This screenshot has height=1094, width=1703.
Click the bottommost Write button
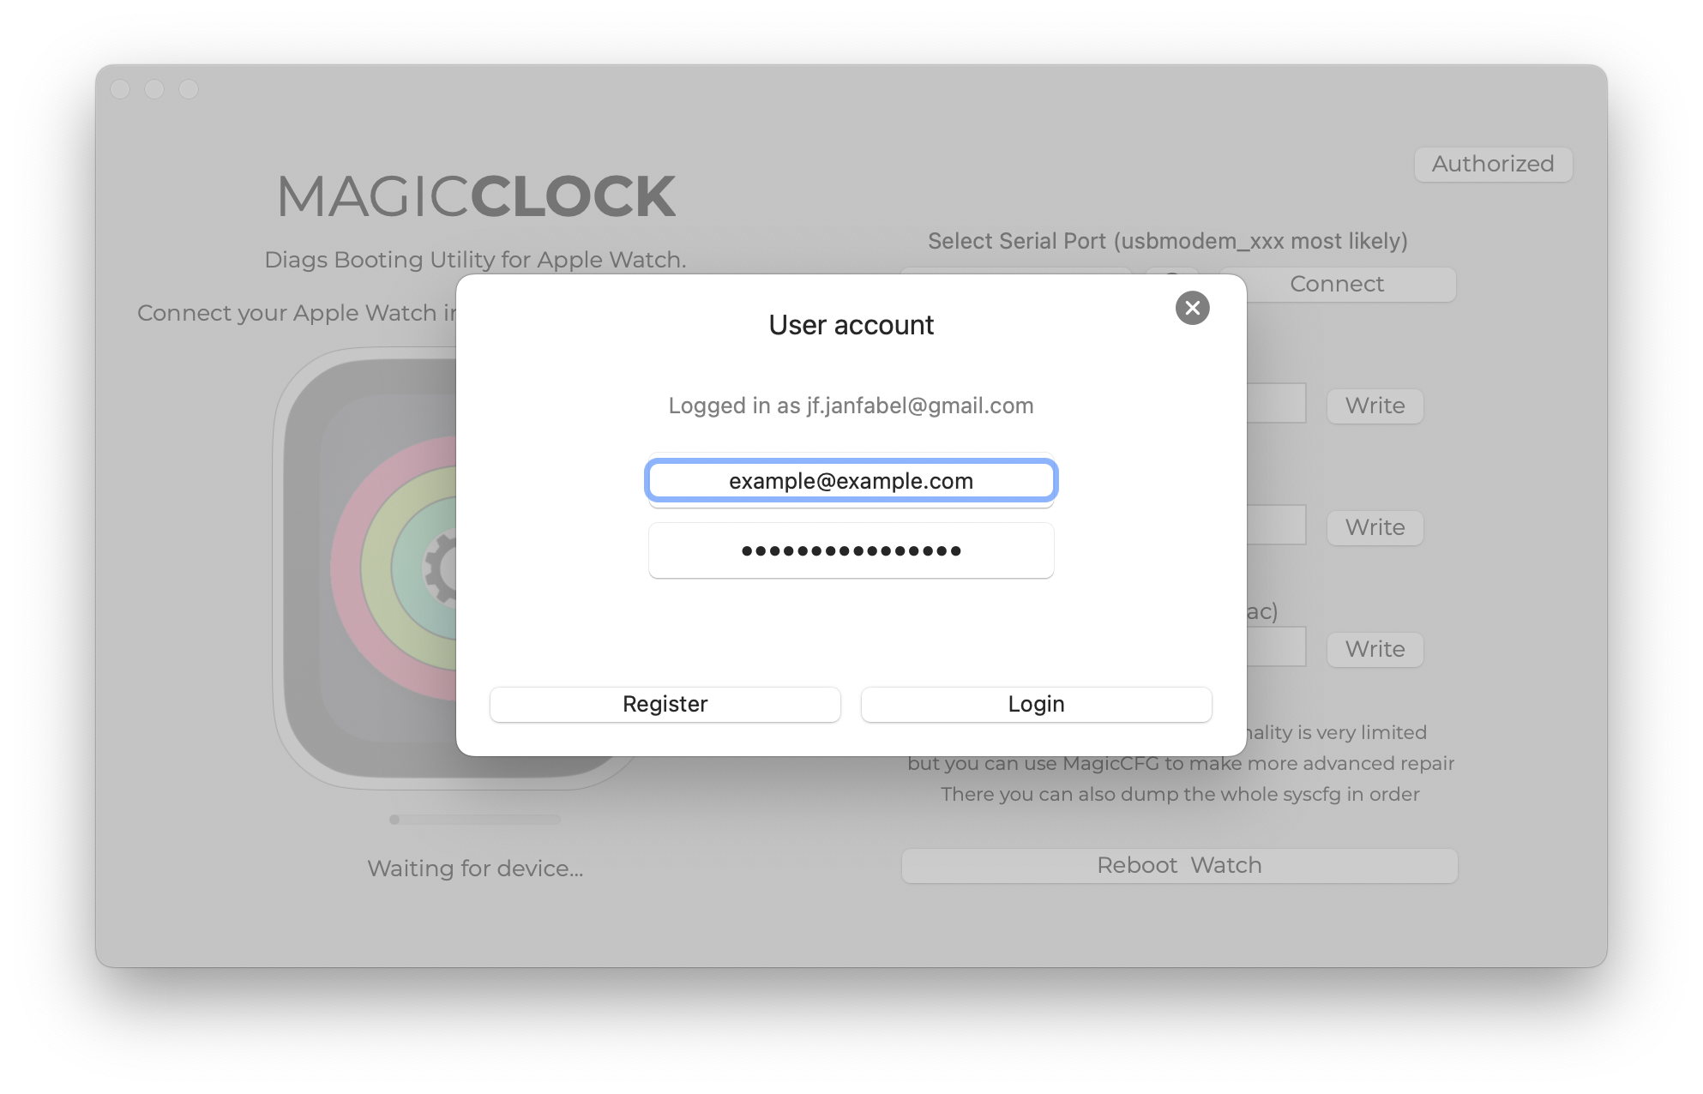click(1375, 649)
